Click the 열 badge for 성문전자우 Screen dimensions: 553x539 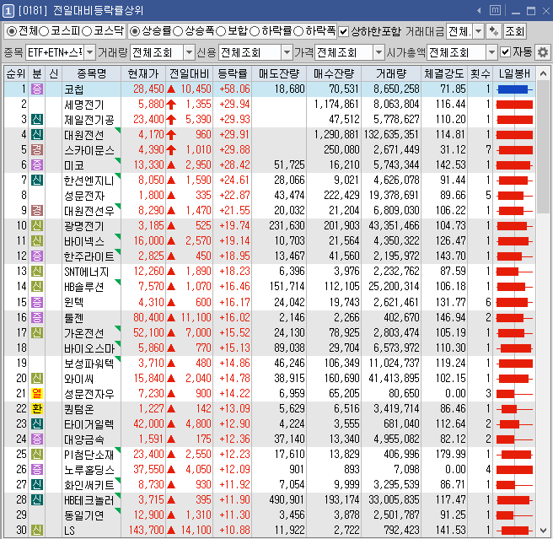click(37, 393)
